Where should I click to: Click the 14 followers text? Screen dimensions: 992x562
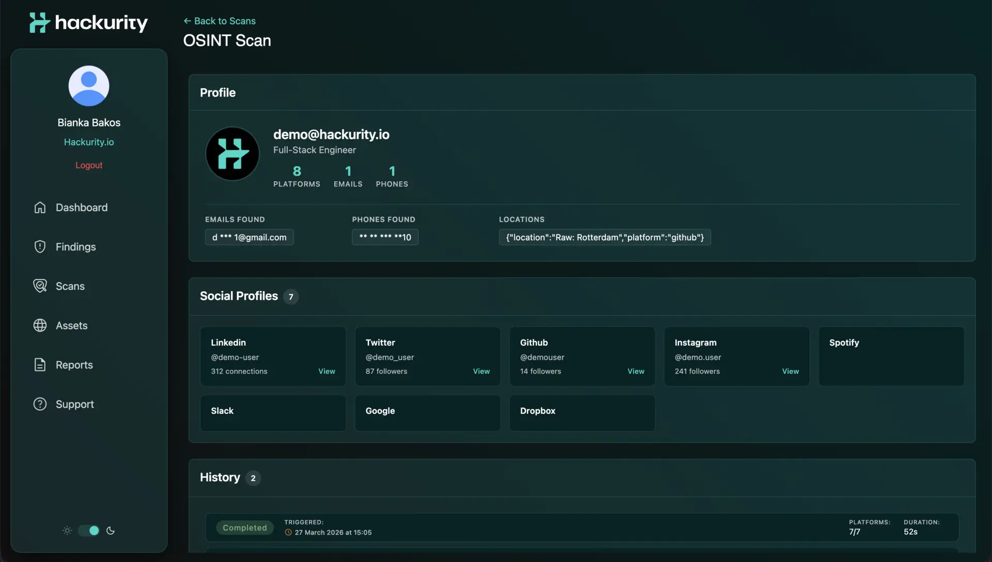tap(540, 371)
